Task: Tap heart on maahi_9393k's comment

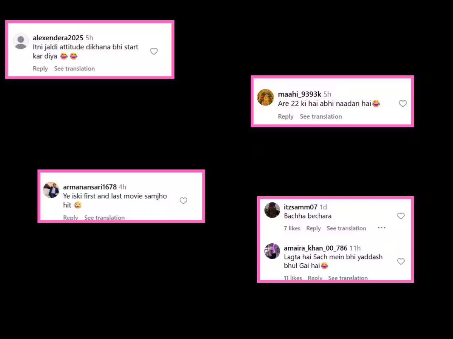Action: (403, 104)
